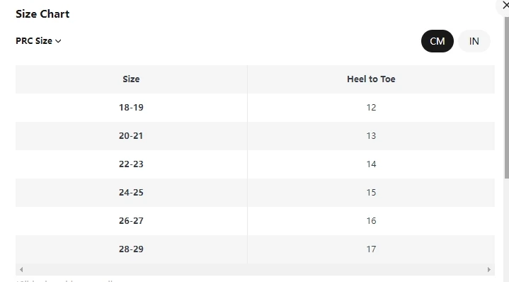
Task: Select the 18-19 size row
Action: tap(255, 108)
